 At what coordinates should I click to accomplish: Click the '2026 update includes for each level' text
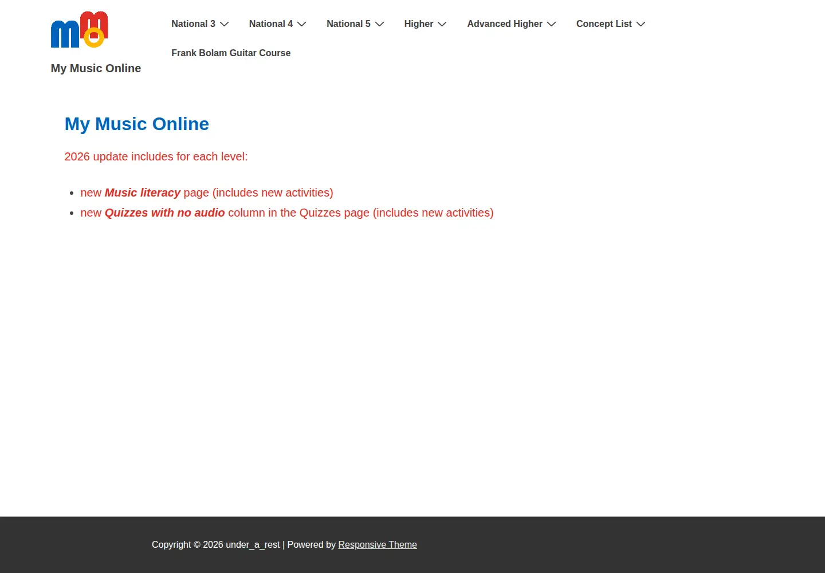[156, 156]
